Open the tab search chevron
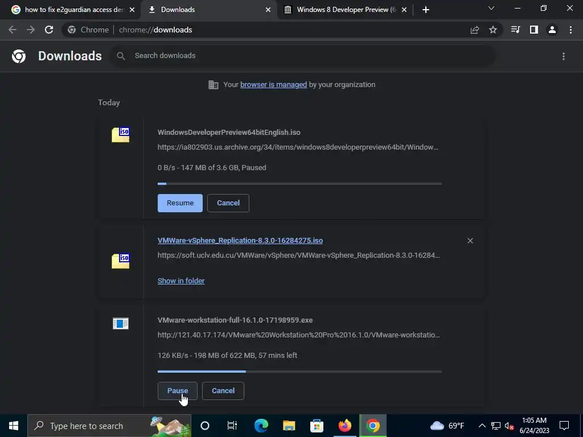 click(x=491, y=8)
